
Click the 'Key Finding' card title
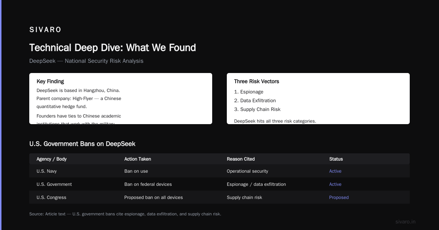point(50,81)
